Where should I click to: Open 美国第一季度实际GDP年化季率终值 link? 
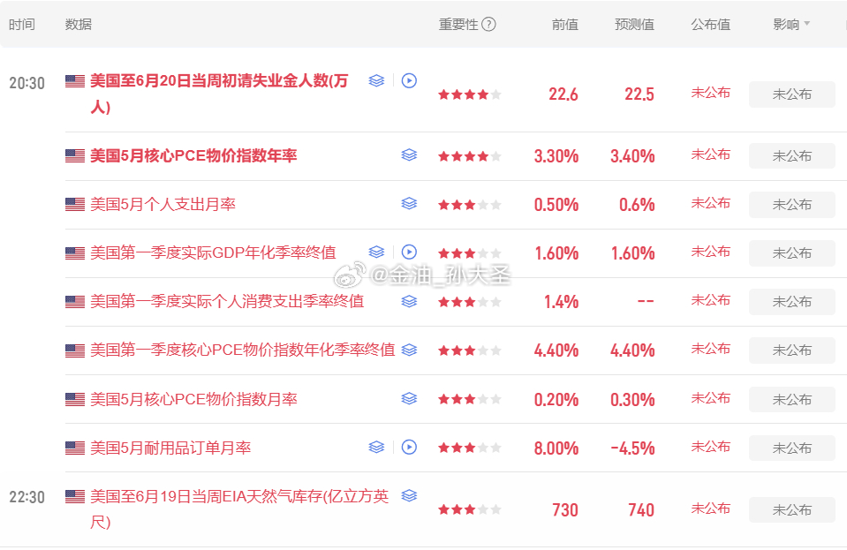point(213,252)
